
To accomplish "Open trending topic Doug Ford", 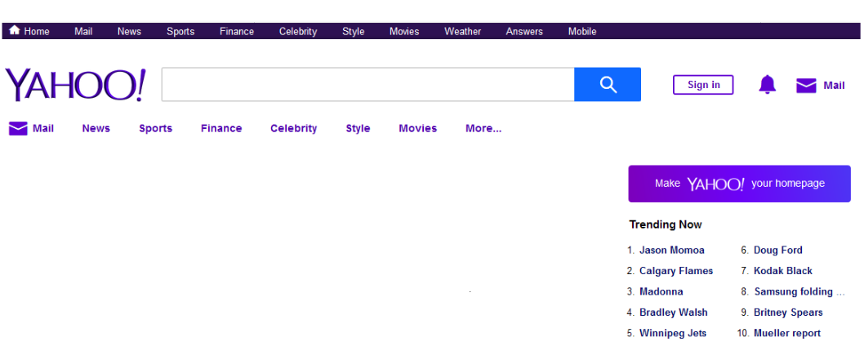I will pyautogui.click(x=778, y=251).
